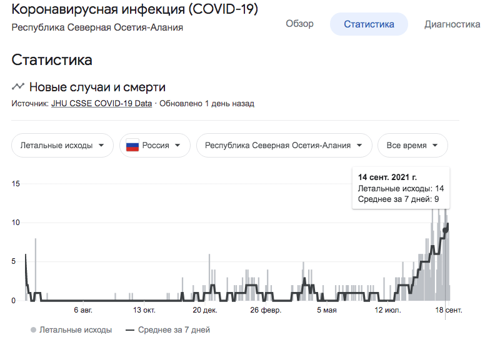Click the black Среднее за 7 дней legend line
The height and width of the screenshot is (342, 485).
pyautogui.click(x=130, y=329)
